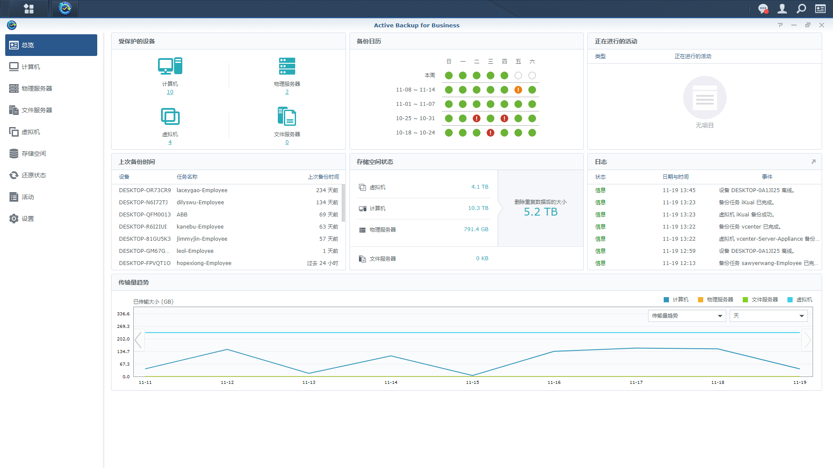833x468 pixels.
Task: Click the physical server icon in protected devices
Action: pyautogui.click(x=286, y=66)
